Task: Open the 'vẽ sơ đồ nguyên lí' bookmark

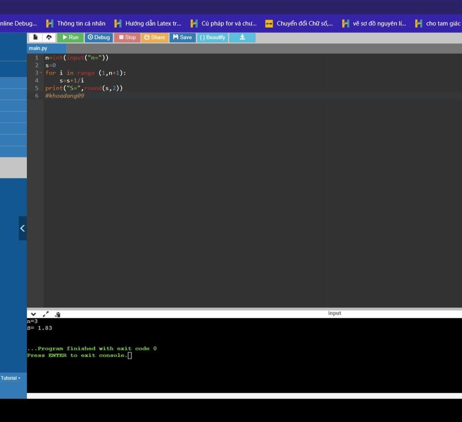Action: (x=374, y=23)
